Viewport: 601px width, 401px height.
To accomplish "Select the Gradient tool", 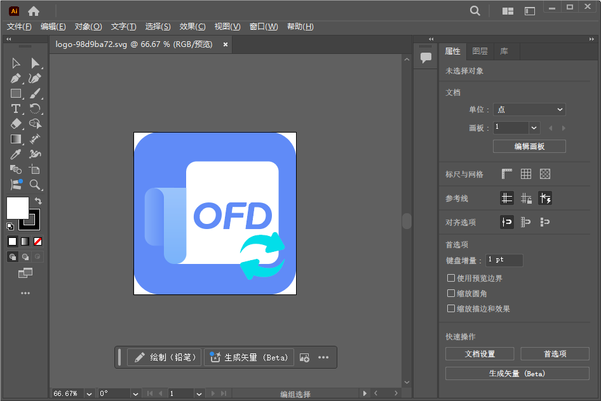I will coord(15,138).
